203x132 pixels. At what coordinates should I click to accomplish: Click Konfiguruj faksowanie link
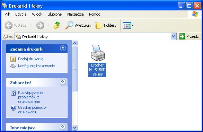[36, 66]
